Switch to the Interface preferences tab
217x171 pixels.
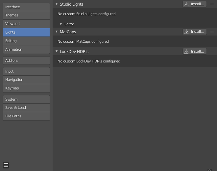(26, 7)
